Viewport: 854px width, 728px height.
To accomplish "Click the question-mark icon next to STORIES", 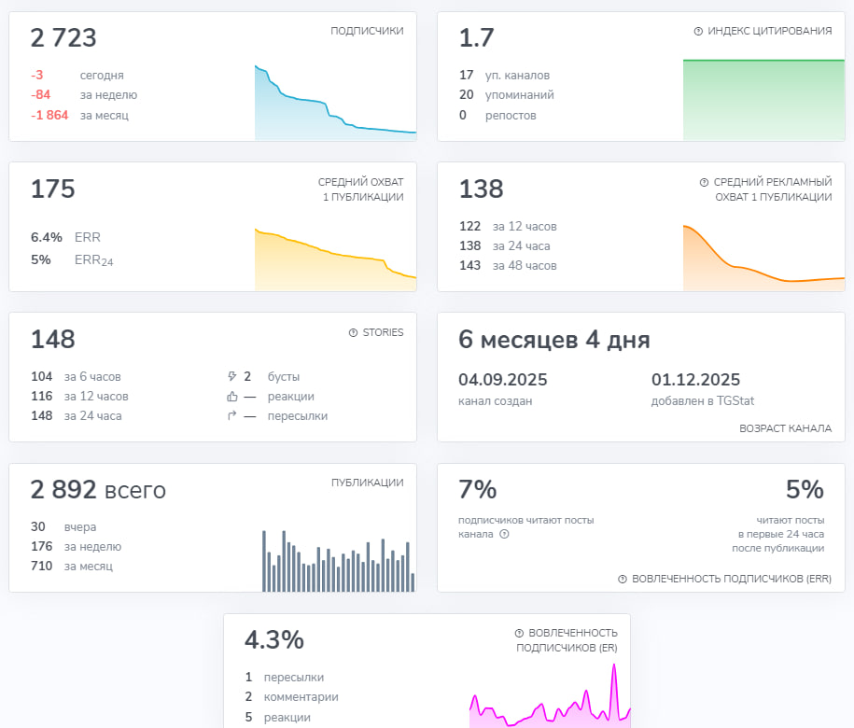I will 353,332.
